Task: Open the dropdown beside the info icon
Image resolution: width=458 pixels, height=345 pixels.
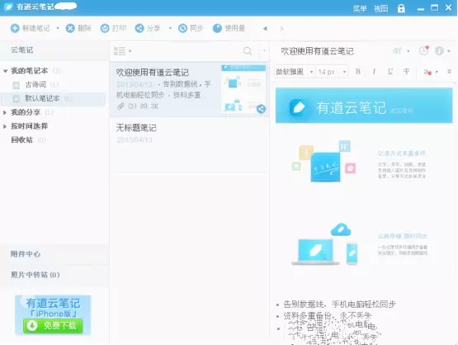Action: click(449, 51)
